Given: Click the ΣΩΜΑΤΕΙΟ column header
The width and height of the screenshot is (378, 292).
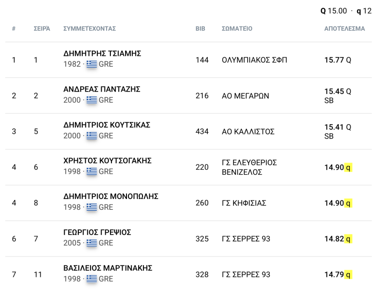Looking at the screenshot, I should [237, 29].
